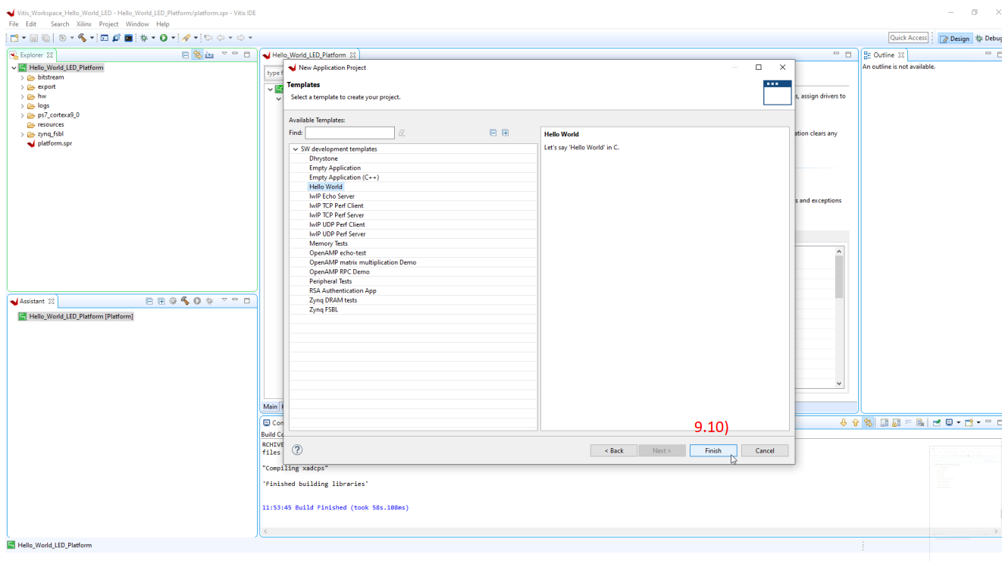Click the vertical scrollbar in the platform editor
1002x561 pixels.
(839, 316)
